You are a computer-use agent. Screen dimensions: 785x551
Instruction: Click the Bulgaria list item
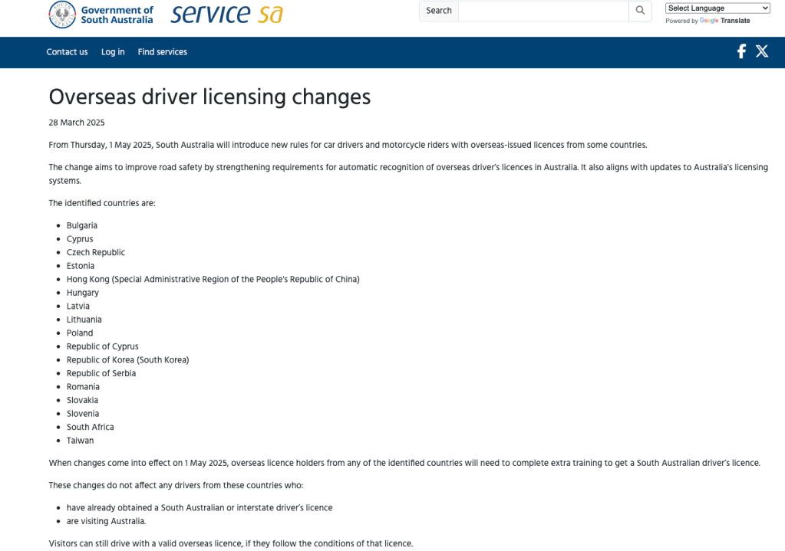click(82, 225)
